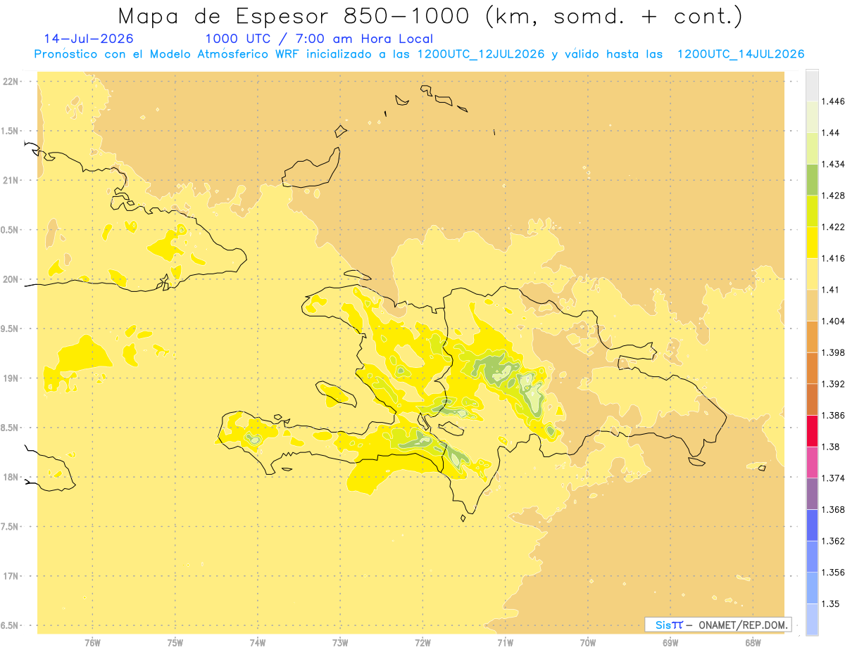Select the 18N latitude label
The width and height of the screenshot is (845, 652).
(11, 477)
